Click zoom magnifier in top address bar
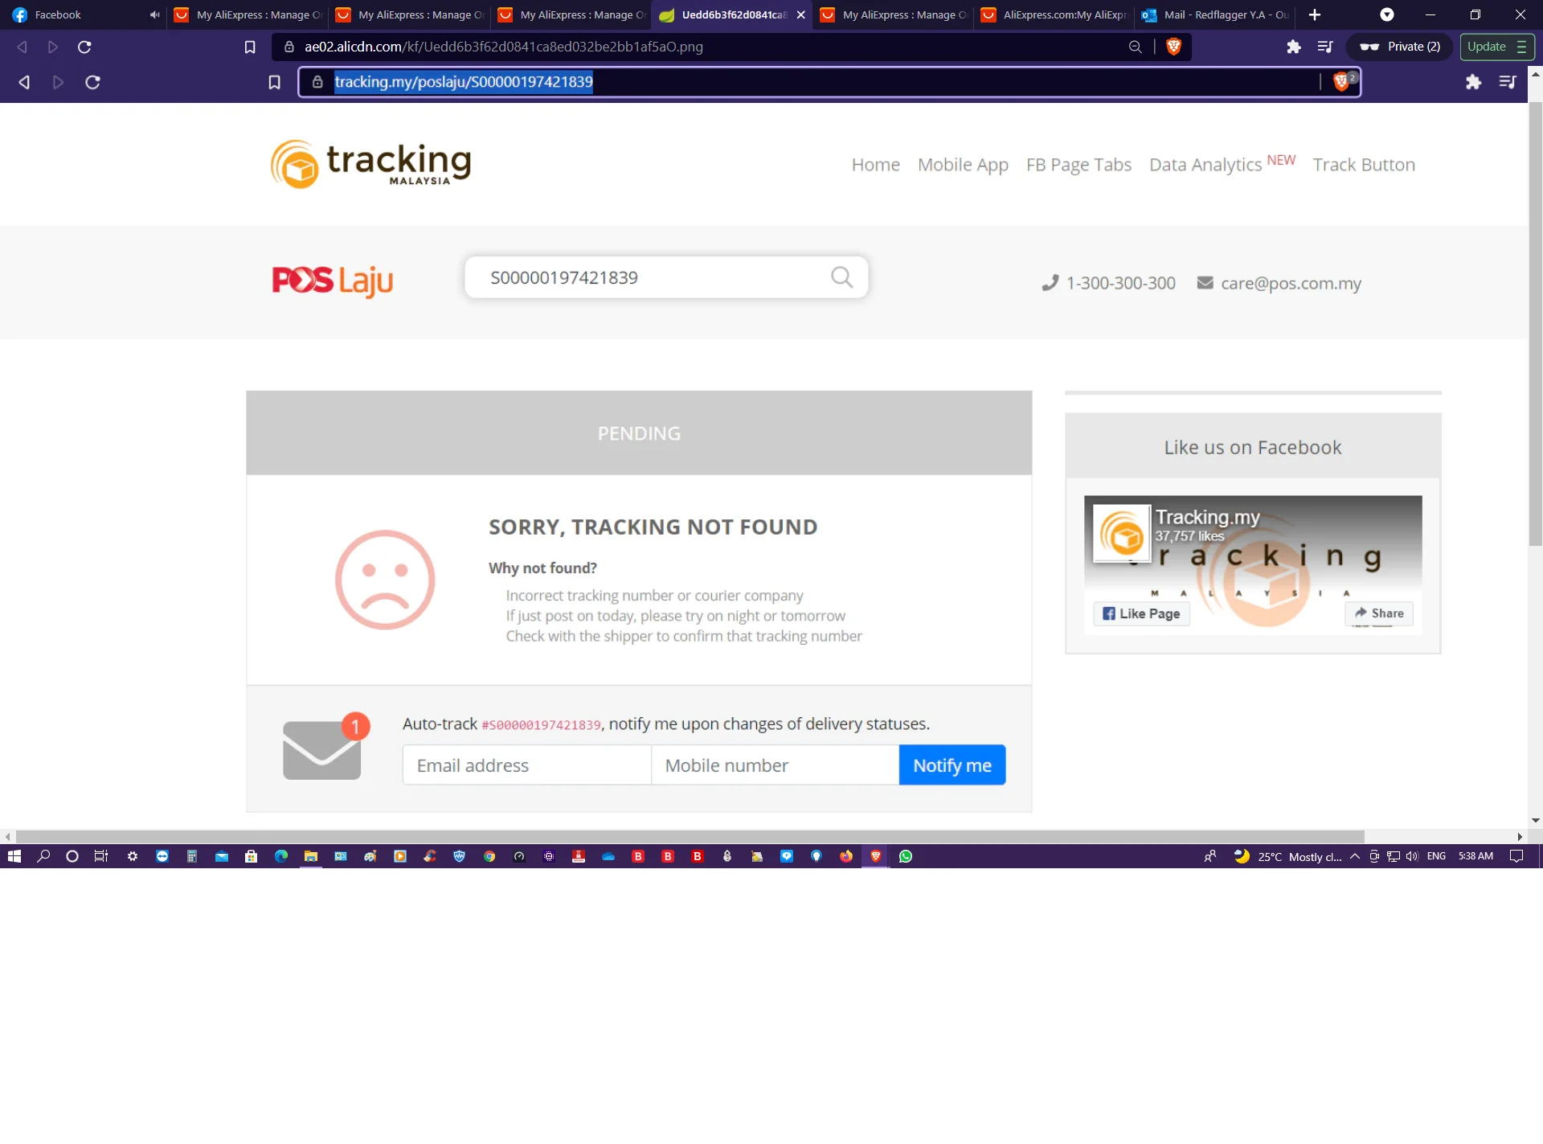 [x=1135, y=47]
